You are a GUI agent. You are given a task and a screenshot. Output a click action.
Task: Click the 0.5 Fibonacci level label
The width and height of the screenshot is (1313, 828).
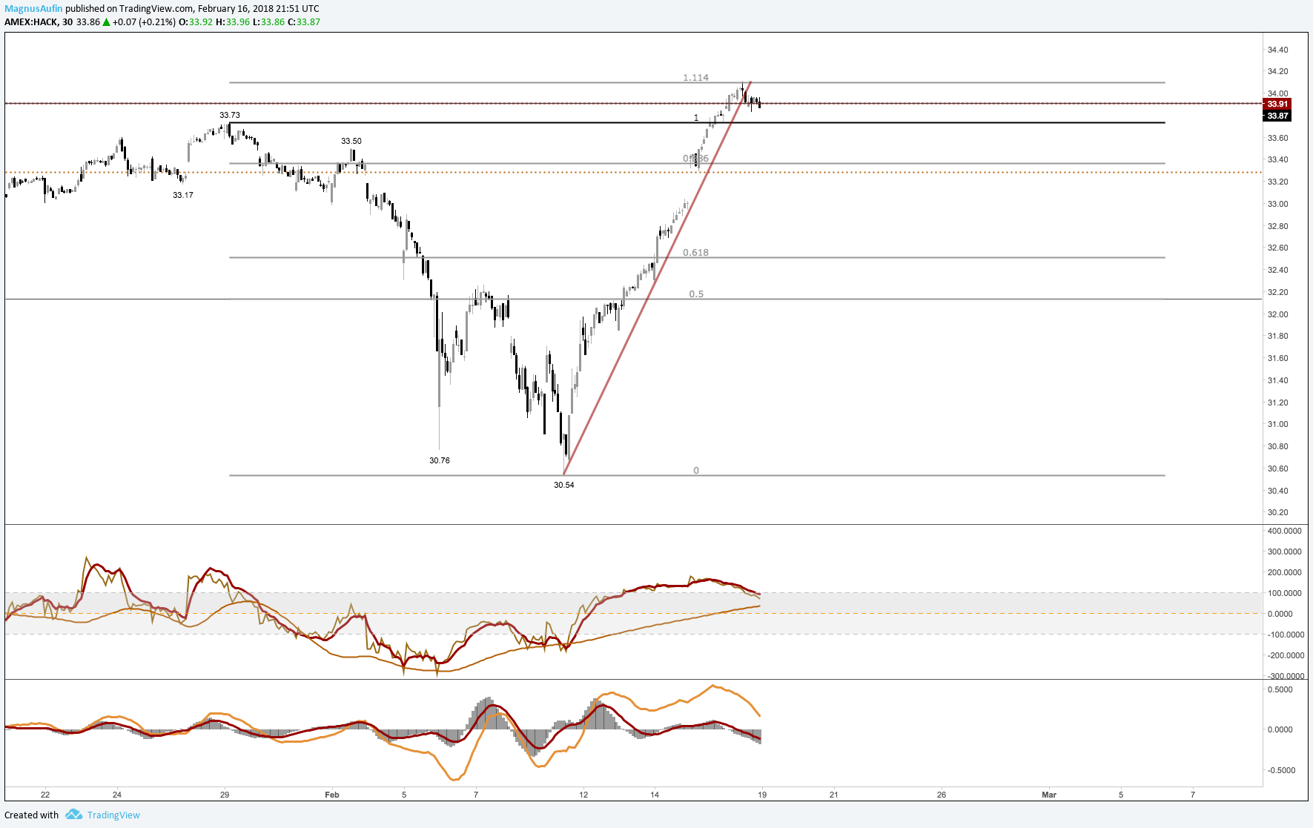(x=696, y=294)
